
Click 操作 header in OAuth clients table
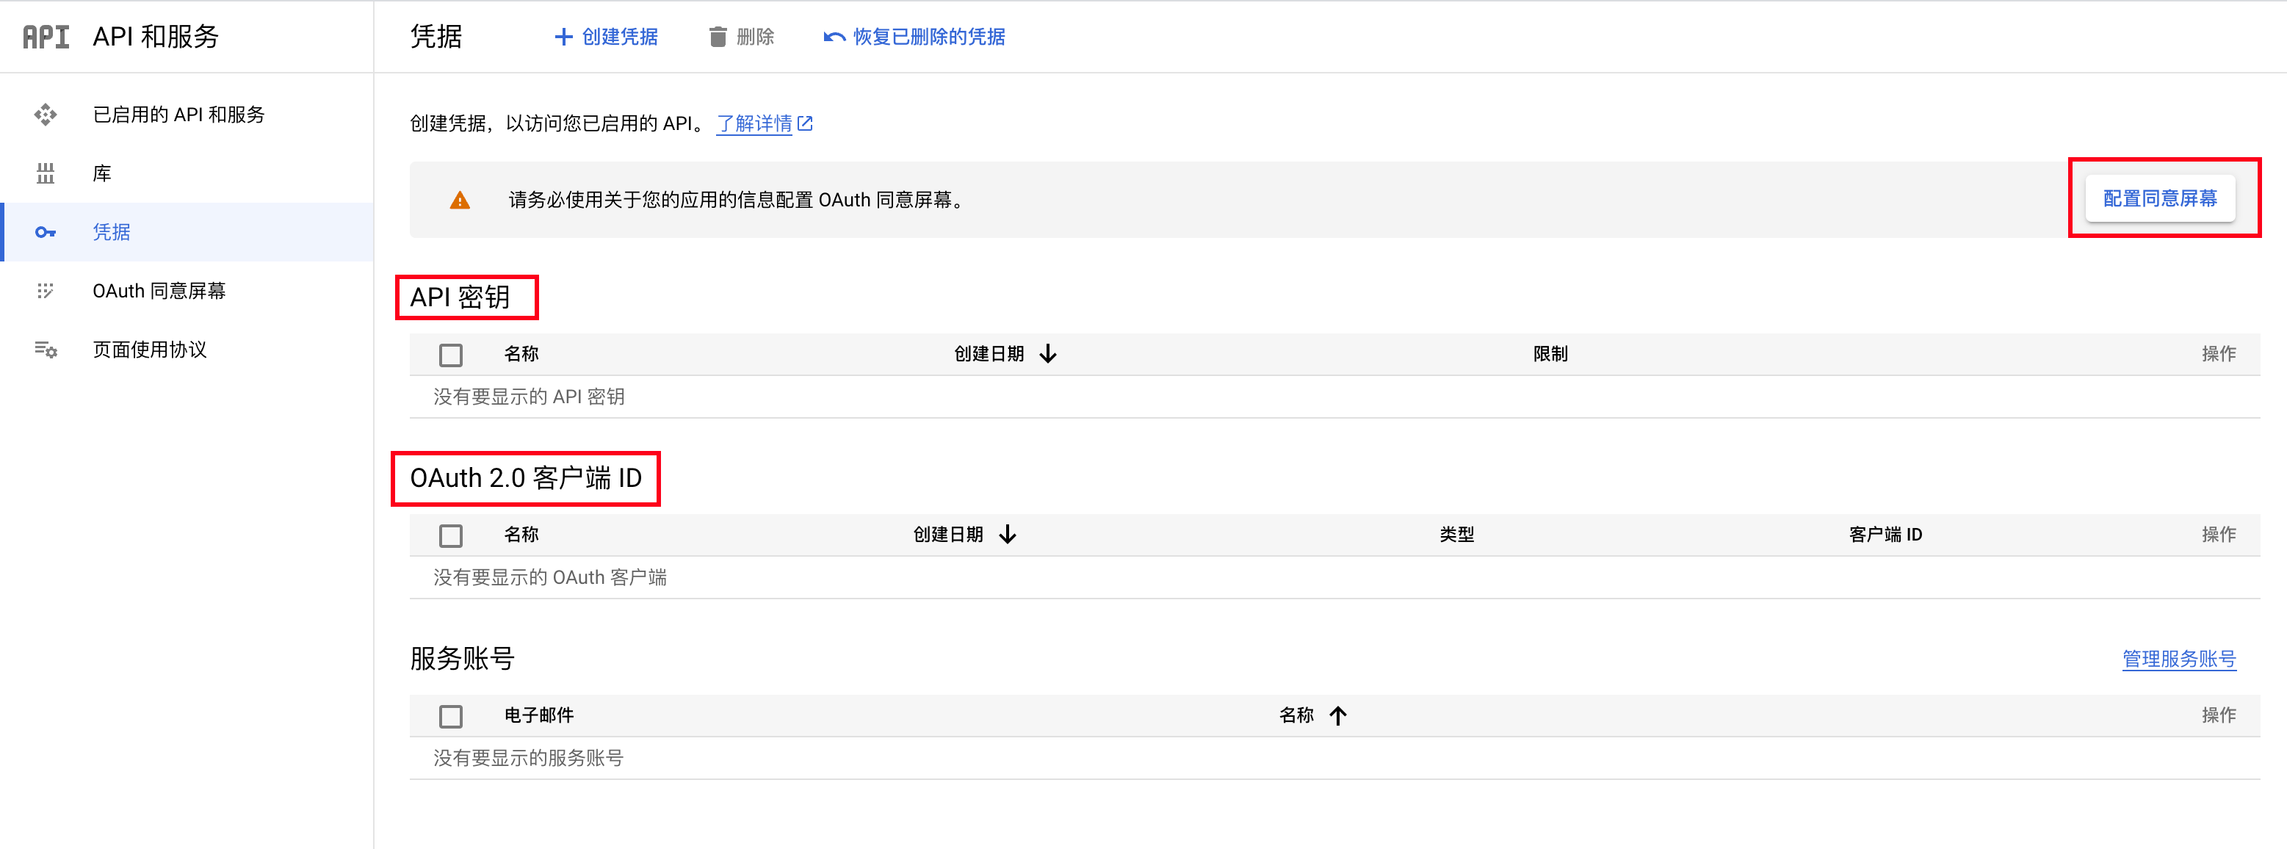[x=2219, y=535]
